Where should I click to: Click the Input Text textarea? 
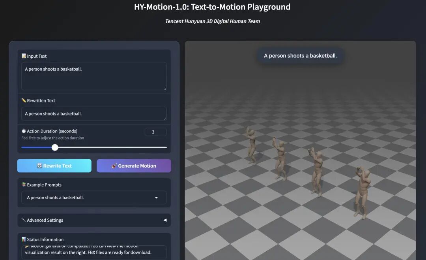coord(94,76)
